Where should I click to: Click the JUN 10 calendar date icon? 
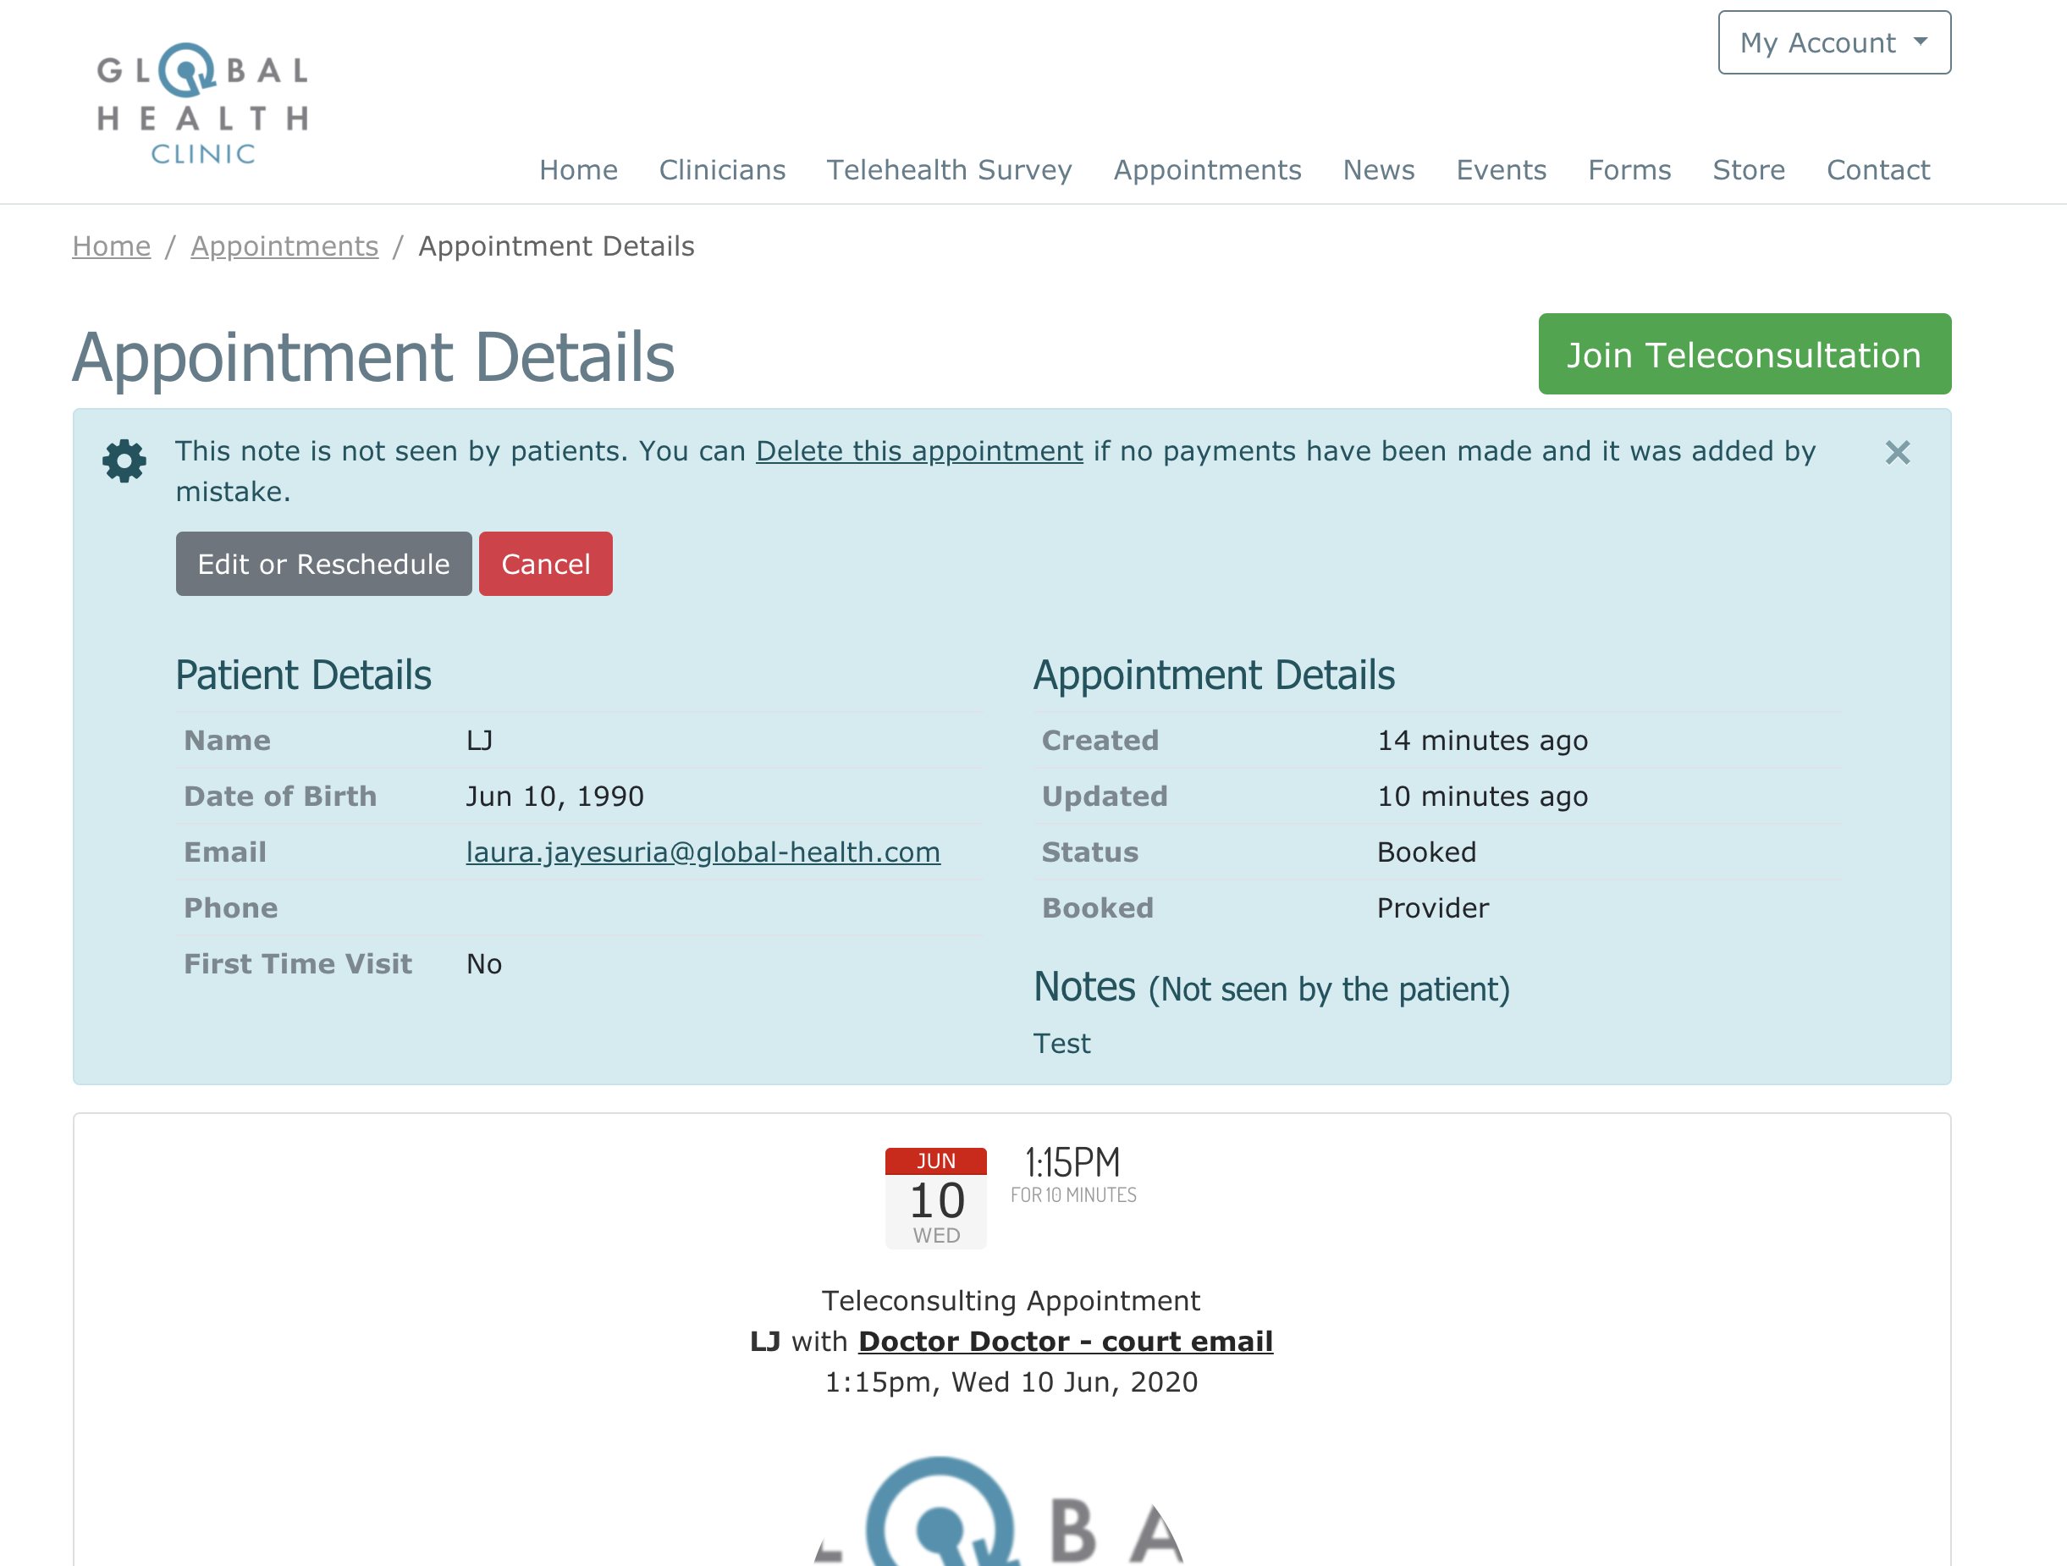pyautogui.click(x=935, y=1197)
